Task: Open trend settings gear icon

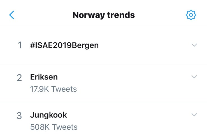Action: point(191,15)
